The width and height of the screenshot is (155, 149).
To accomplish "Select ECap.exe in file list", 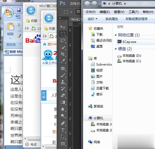I will (136, 42).
